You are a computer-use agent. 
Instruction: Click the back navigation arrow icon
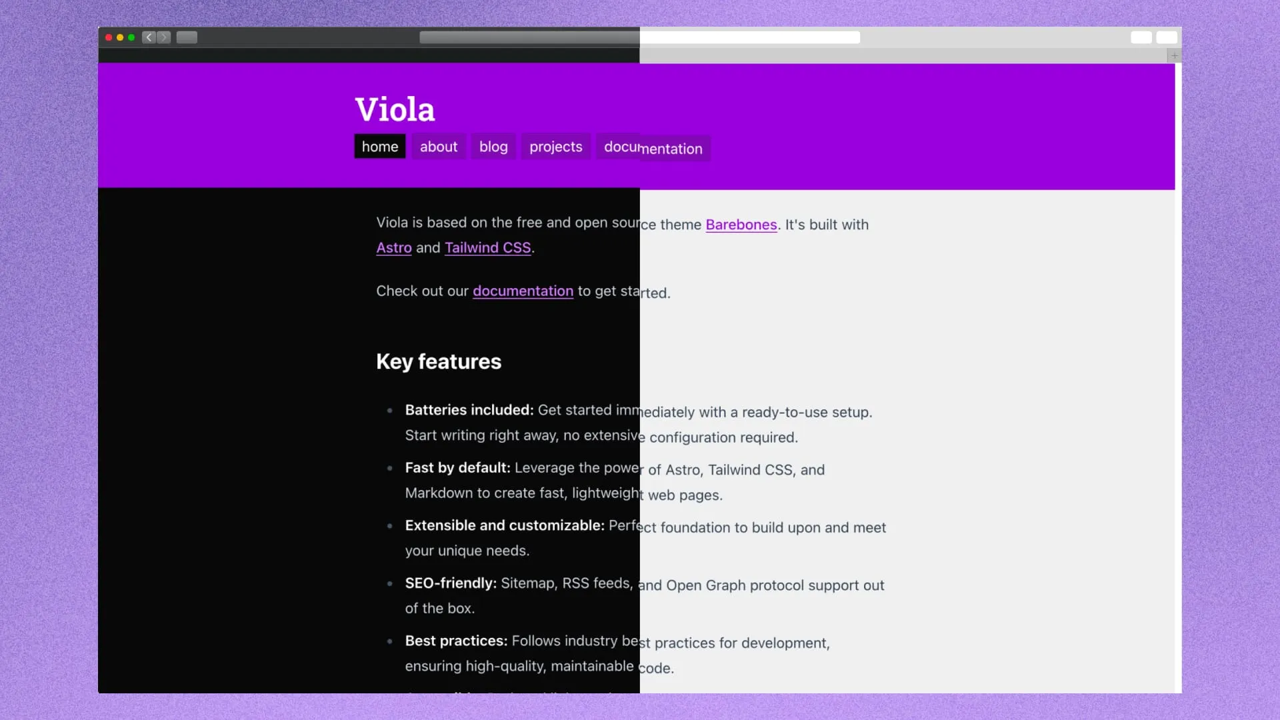149,37
